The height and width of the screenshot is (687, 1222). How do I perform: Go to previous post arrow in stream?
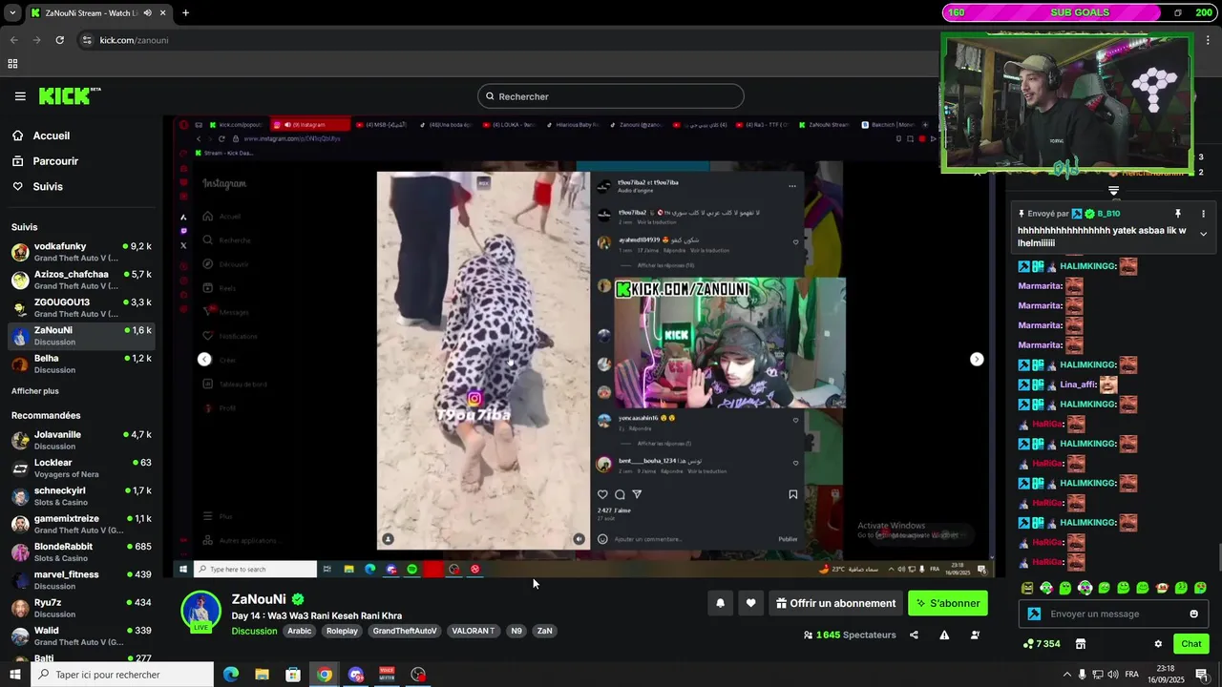click(204, 359)
